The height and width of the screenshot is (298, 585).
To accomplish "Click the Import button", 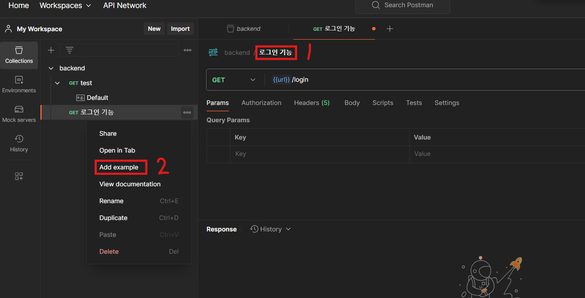I will [x=180, y=29].
